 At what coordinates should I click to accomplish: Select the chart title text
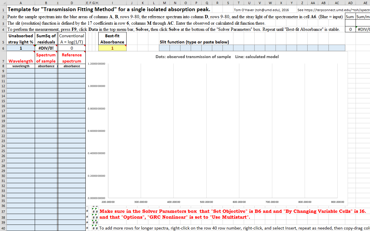(x=217, y=57)
